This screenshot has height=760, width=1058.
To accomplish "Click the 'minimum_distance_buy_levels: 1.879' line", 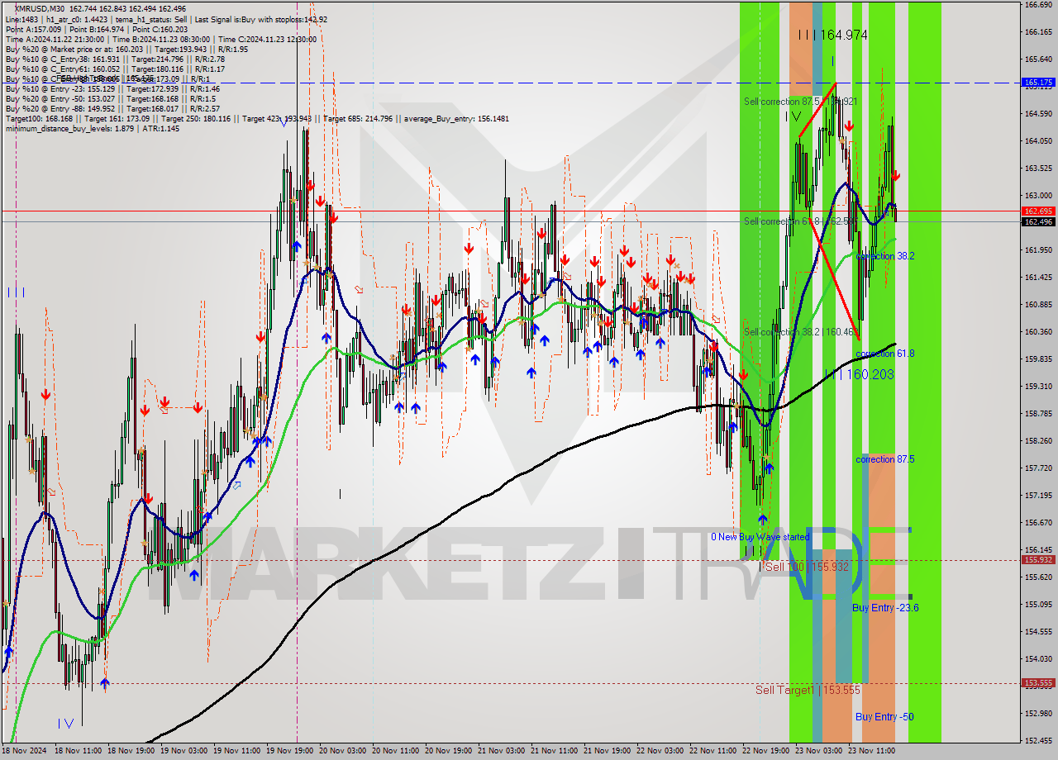I will pyautogui.click(x=93, y=129).
